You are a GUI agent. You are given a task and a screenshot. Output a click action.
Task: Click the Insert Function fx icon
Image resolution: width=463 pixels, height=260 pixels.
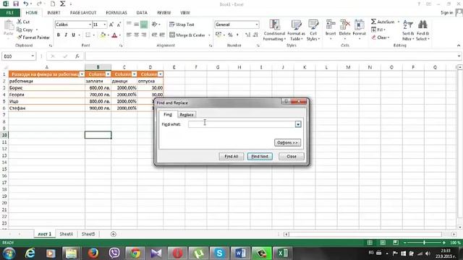[77, 56]
